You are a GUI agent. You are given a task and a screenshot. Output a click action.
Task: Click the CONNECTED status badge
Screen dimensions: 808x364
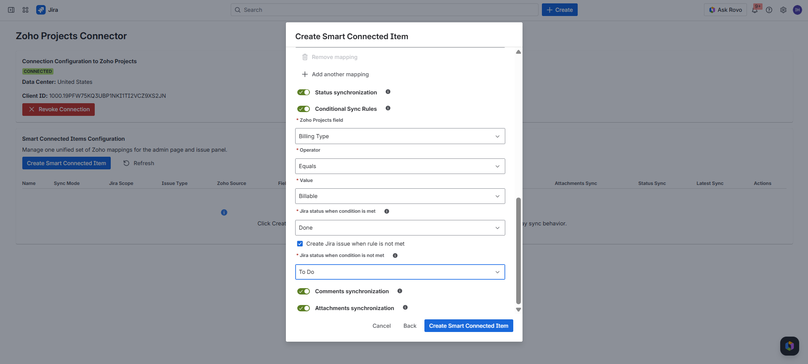tap(38, 71)
